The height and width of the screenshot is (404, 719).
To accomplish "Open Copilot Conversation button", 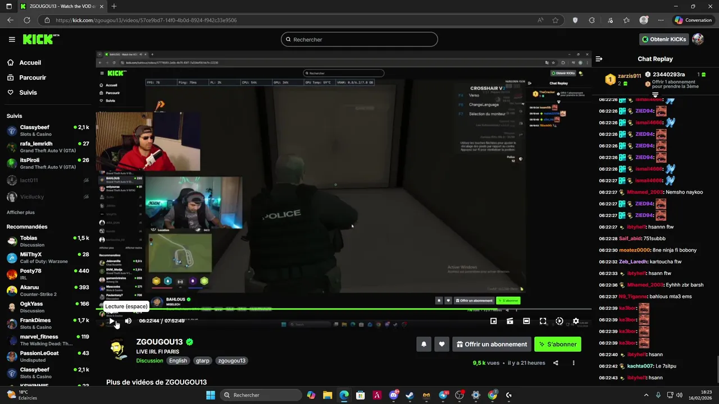I will pos(693,20).
